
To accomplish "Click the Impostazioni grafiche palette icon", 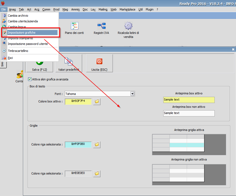I will click(x=4, y=32).
